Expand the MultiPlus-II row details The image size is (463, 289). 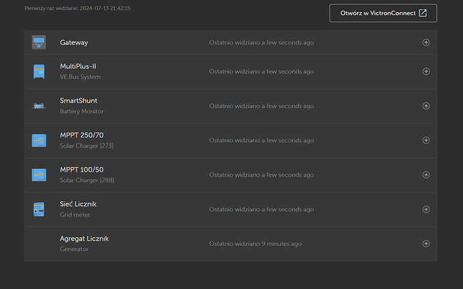426,71
